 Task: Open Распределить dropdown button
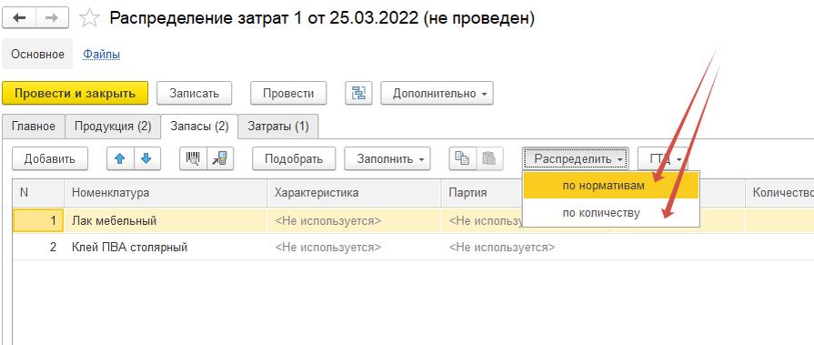tap(576, 159)
